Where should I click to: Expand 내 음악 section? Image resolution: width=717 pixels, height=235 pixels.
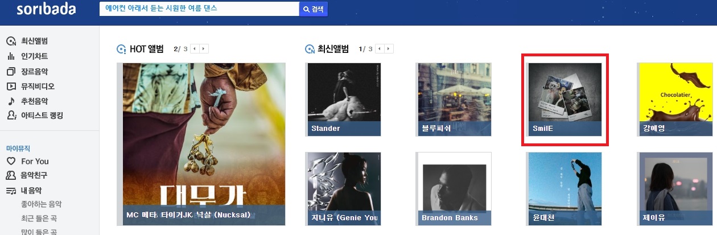24,191
